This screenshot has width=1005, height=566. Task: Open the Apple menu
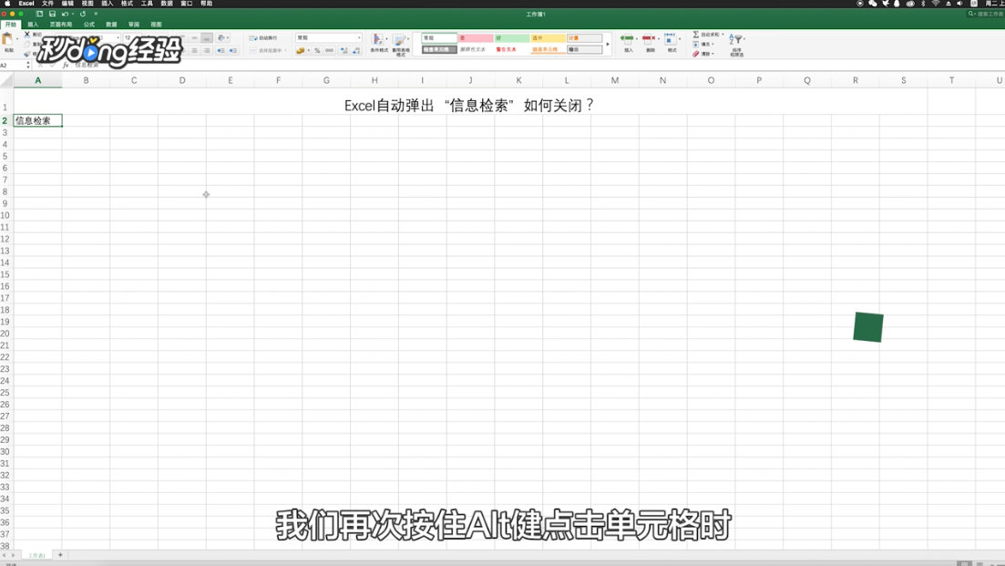tap(7, 4)
